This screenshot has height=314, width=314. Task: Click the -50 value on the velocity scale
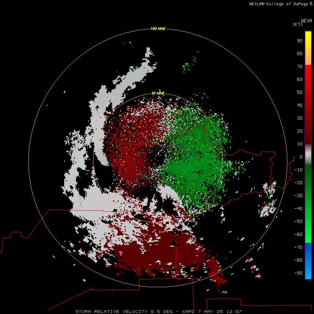[x=298, y=221]
